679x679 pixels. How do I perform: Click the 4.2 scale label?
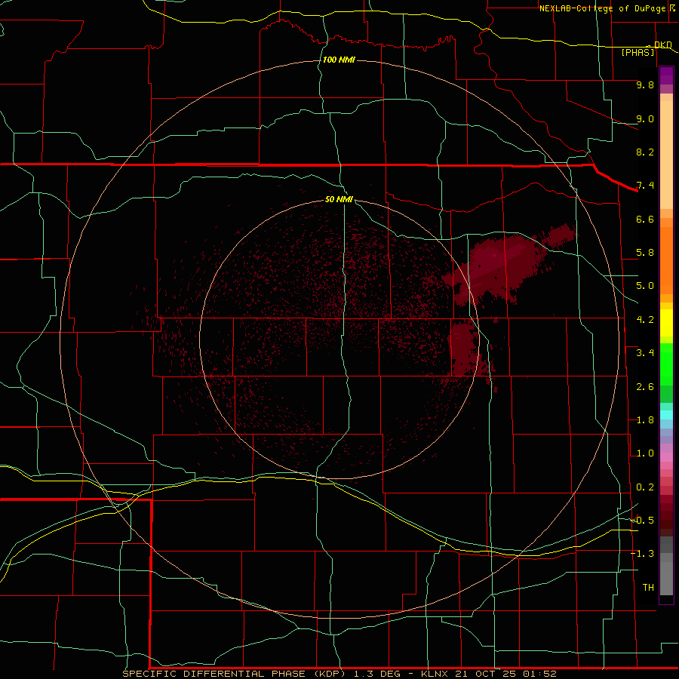pos(645,320)
